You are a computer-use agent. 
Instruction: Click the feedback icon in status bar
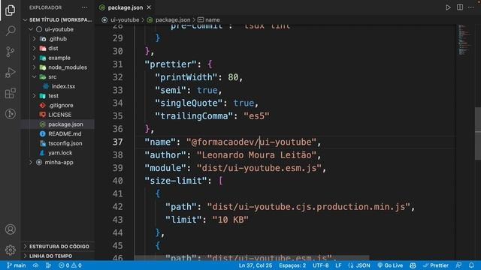coord(458,265)
